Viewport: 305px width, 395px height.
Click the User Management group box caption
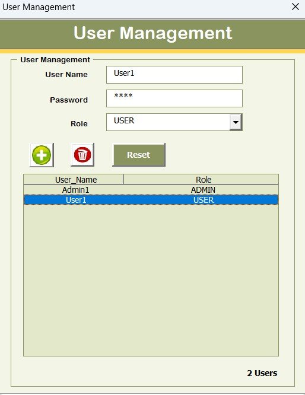point(55,60)
